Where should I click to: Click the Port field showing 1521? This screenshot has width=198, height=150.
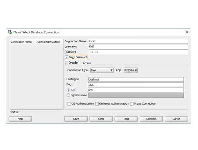(136, 85)
